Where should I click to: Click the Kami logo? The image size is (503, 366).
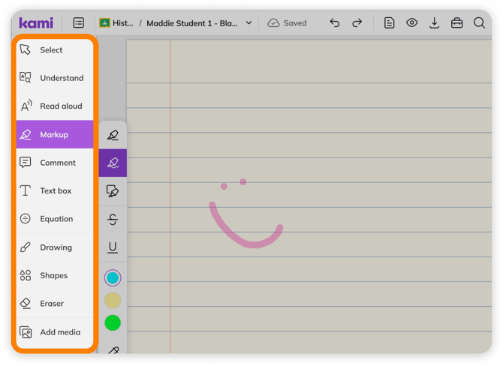[x=36, y=22]
